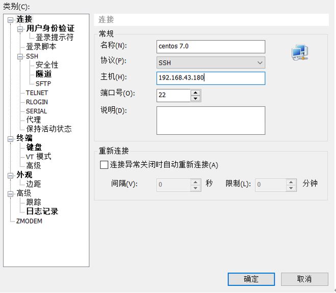The height and width of the screenshot is (293, 336).
Task: Click the 主机 host IP address field
Action: (x=211, y=78)
